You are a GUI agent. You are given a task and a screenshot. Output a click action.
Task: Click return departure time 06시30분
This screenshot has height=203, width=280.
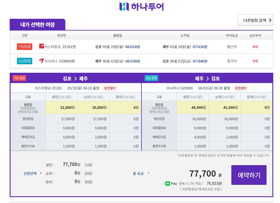(133, 61)
